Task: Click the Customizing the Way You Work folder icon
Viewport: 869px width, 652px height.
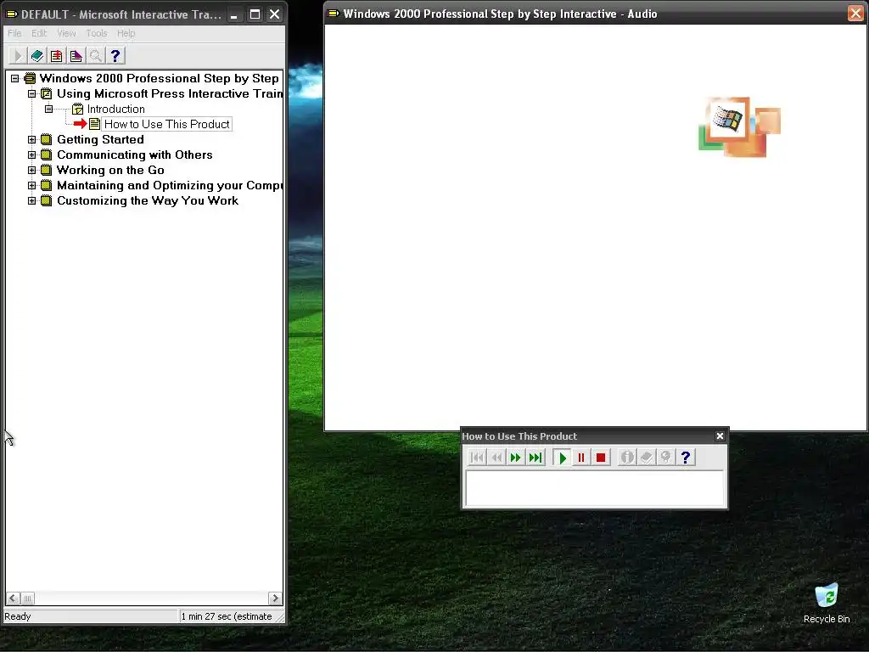Action: pyautogui.click(x=47, y=200)
